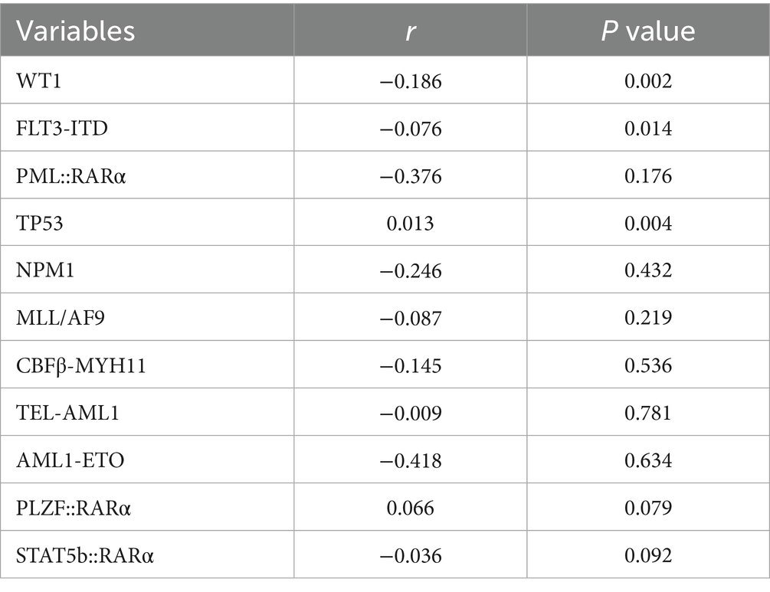Click the CBFβ-MYH11 P value 0.536

tap(647, 367)
